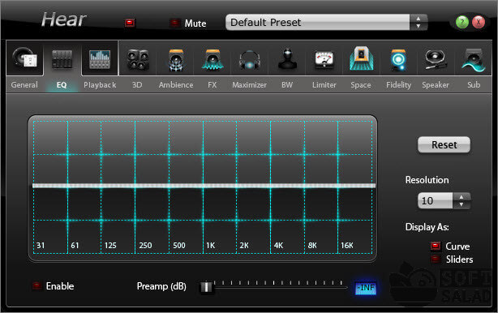This screenshot has height=313, width=498.
Task: Switch to the Ambience tab label
Action: click(x=176, y=85)
